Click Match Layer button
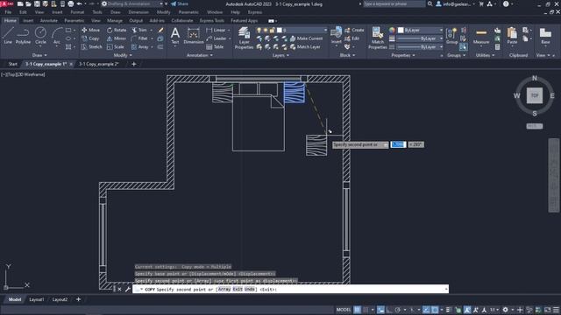The width and height of the screenshot is (561, 315). [304, 46]
